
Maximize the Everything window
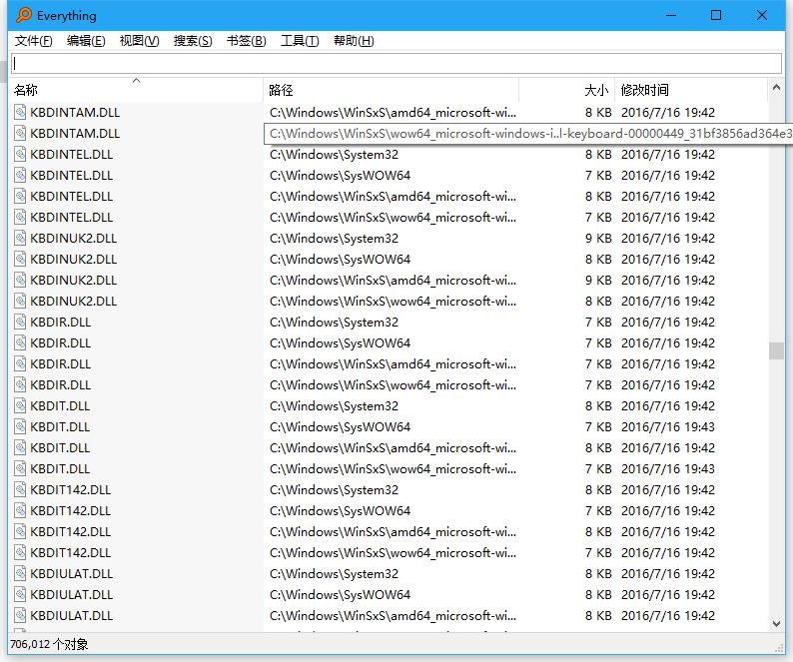[716, 15]
